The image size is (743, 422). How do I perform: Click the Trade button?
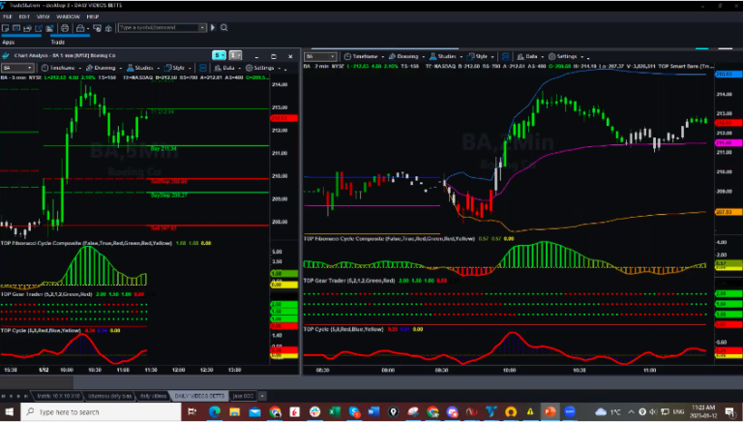pos(58,42)
